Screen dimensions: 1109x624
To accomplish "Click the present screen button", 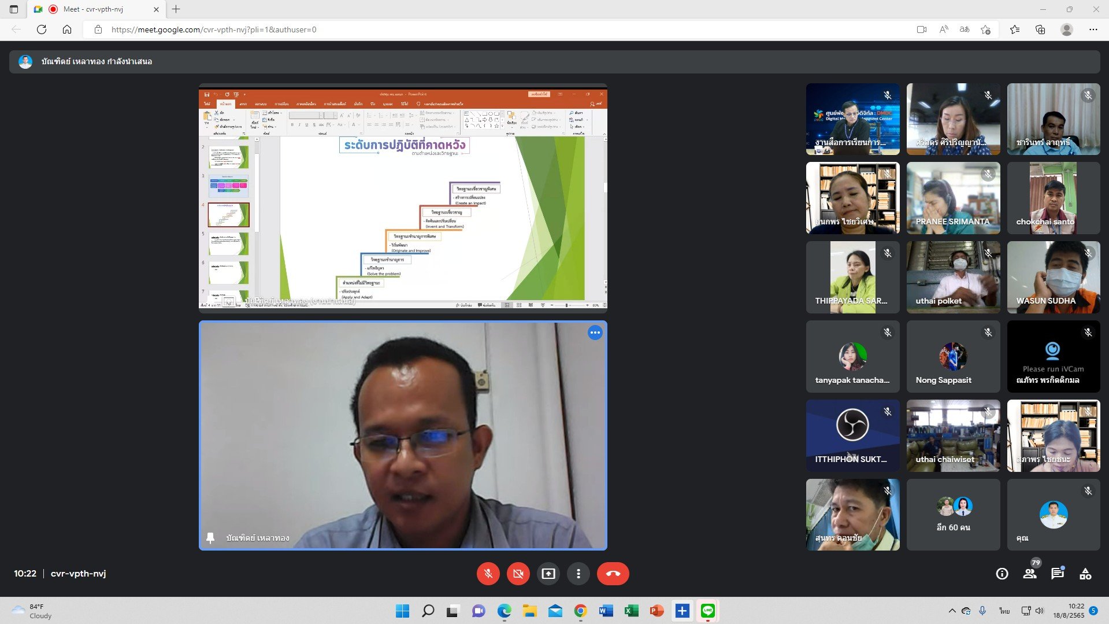I will click(548, 574).
